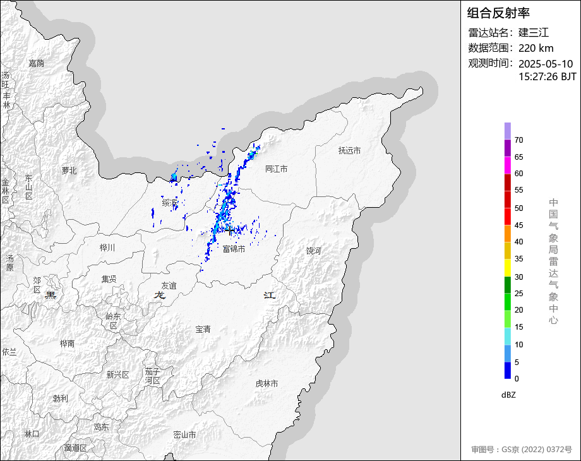Click the 勃利 map label
The height and width of the screenshot is (461, 581).
click(61, 398)
